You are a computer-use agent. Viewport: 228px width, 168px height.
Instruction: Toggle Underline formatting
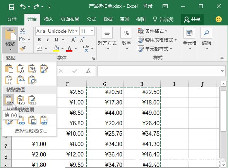point(56,40)
